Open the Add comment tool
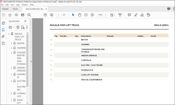This screenshot has height=105, width=175. 129,15
